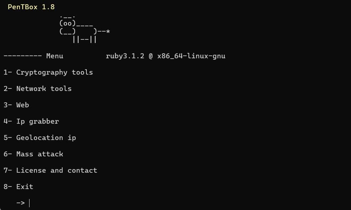Click the ASCII cow art logo
Screen dimensions: 351x210
pos(85,29)
